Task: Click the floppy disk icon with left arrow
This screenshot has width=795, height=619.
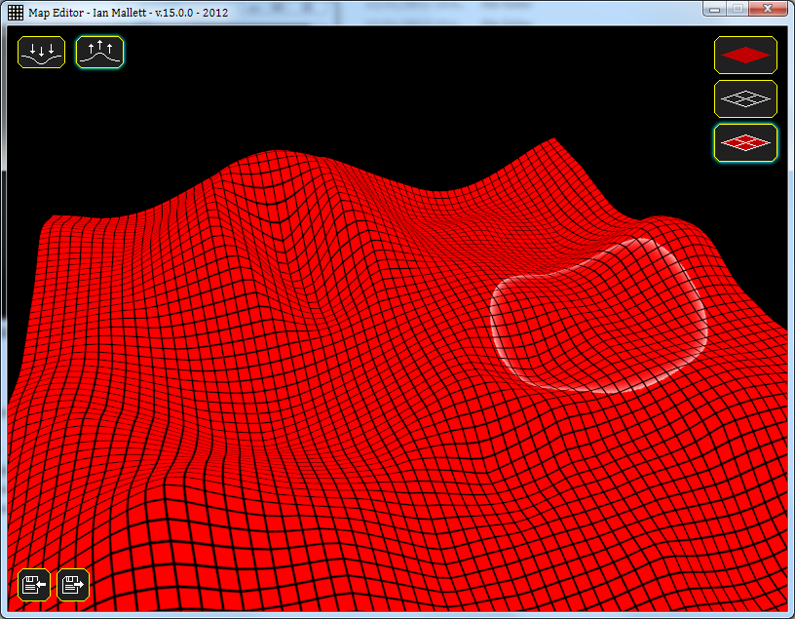Action: (35, 584)
